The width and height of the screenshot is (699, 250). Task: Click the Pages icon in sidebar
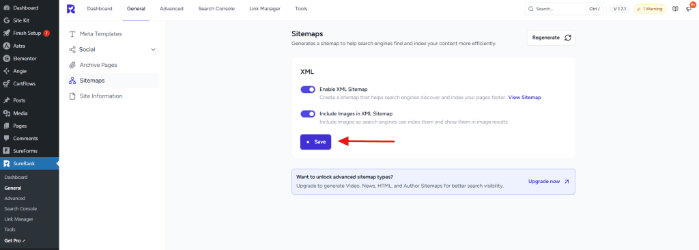(x=6, y=126)
